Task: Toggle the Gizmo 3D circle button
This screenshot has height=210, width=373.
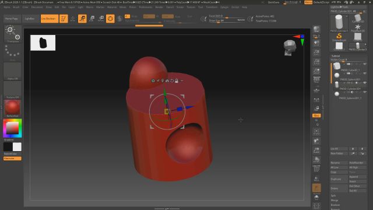Action: [110, 19]
